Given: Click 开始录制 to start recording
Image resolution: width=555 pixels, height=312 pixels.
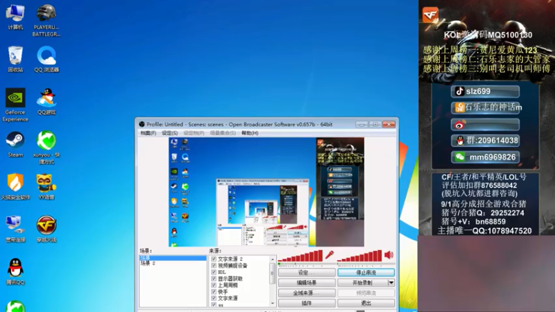Looking at the screenshot, I should (362, 283).
